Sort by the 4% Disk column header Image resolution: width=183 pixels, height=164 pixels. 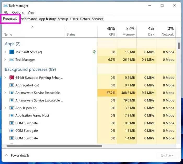pos(146,31)
